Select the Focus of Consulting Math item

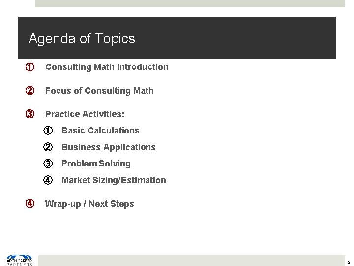tap(99, 91)
